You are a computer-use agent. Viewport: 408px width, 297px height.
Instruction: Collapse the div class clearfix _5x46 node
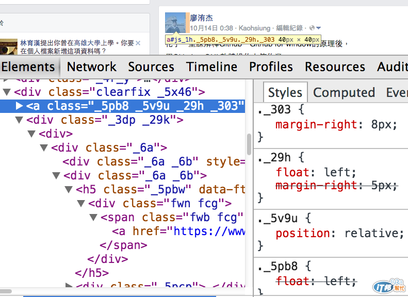[7, 92]
